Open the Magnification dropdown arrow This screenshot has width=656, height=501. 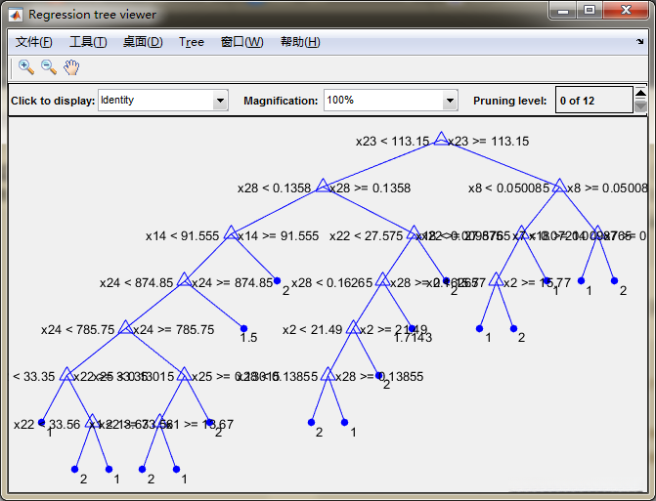[450, 101]
